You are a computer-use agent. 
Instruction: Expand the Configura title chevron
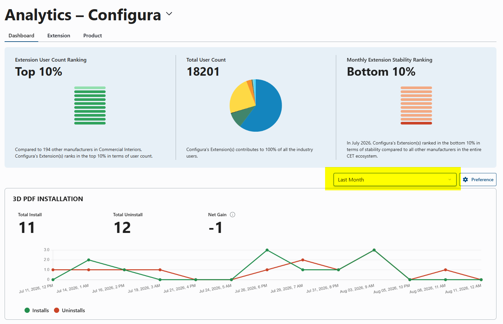pyautogui.click(x=169, y=14)
